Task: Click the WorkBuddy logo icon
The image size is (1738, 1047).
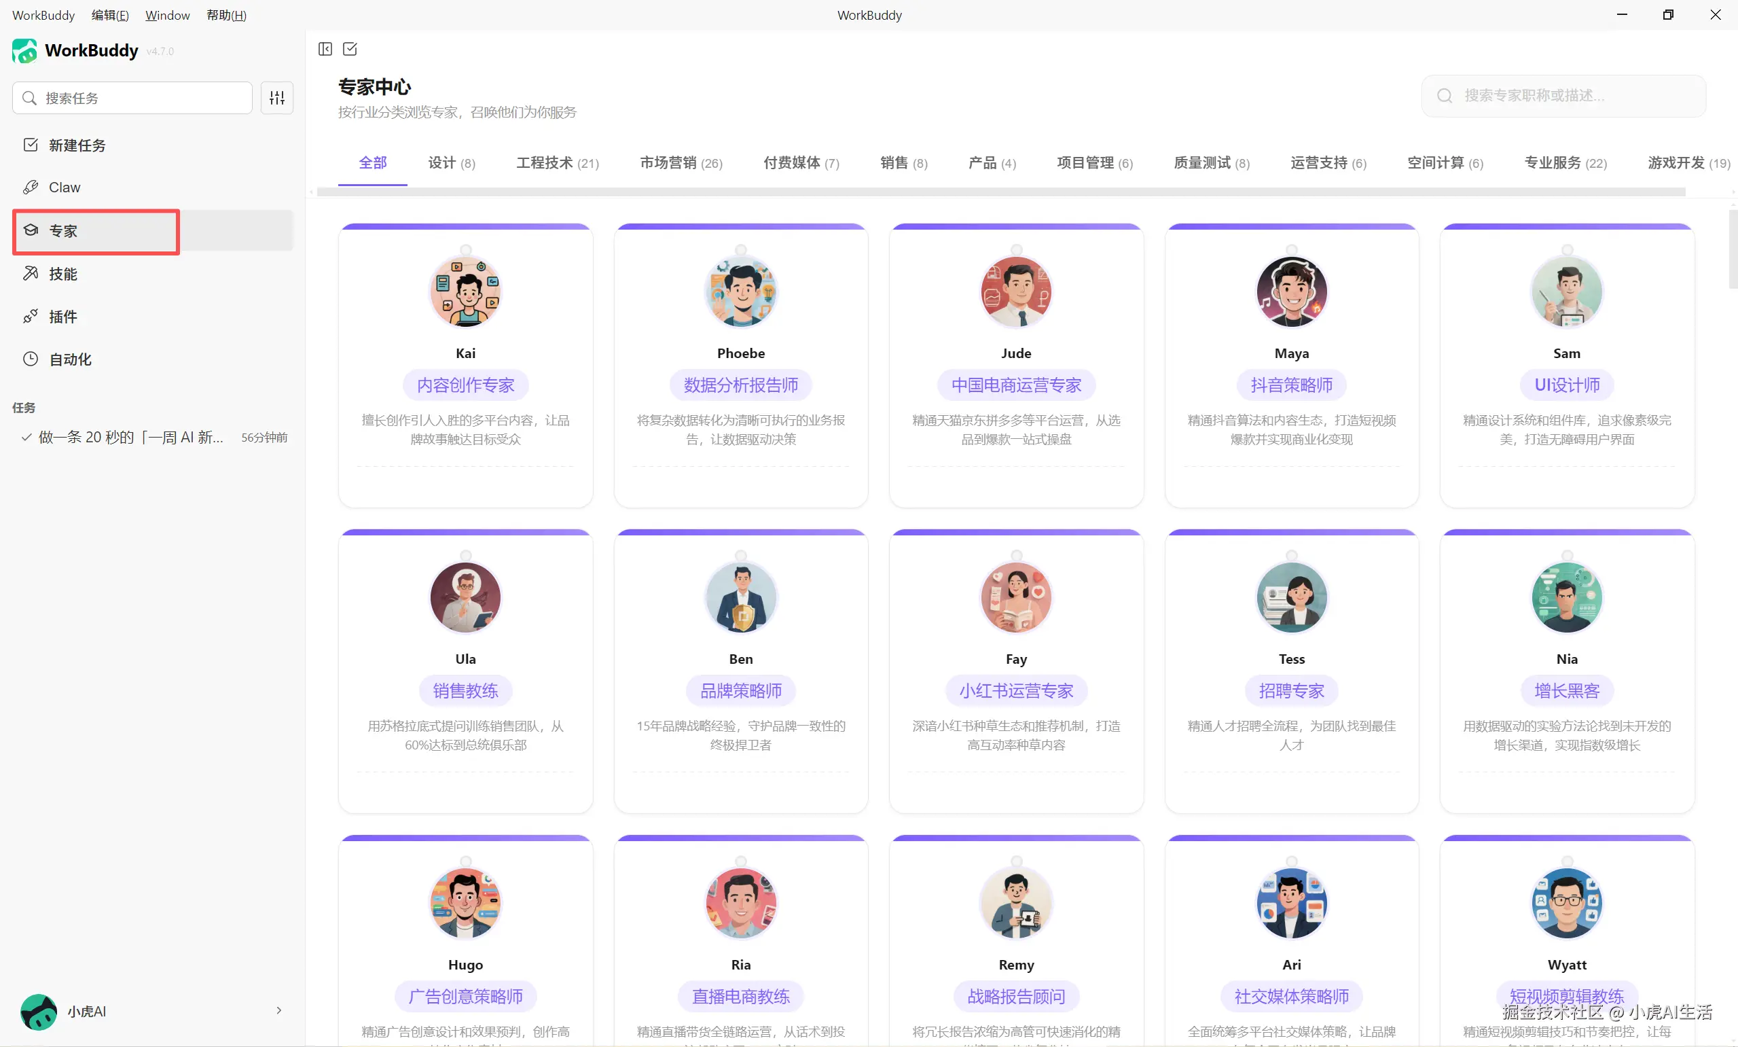Action: pyautogui.click(x=24, y=51)
